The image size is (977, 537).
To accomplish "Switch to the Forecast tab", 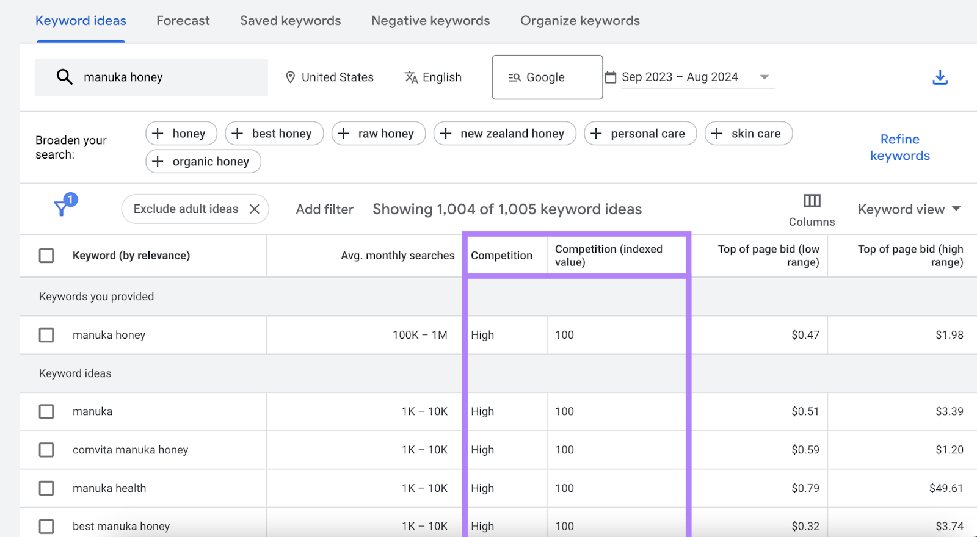I will (x=183, y=21).
